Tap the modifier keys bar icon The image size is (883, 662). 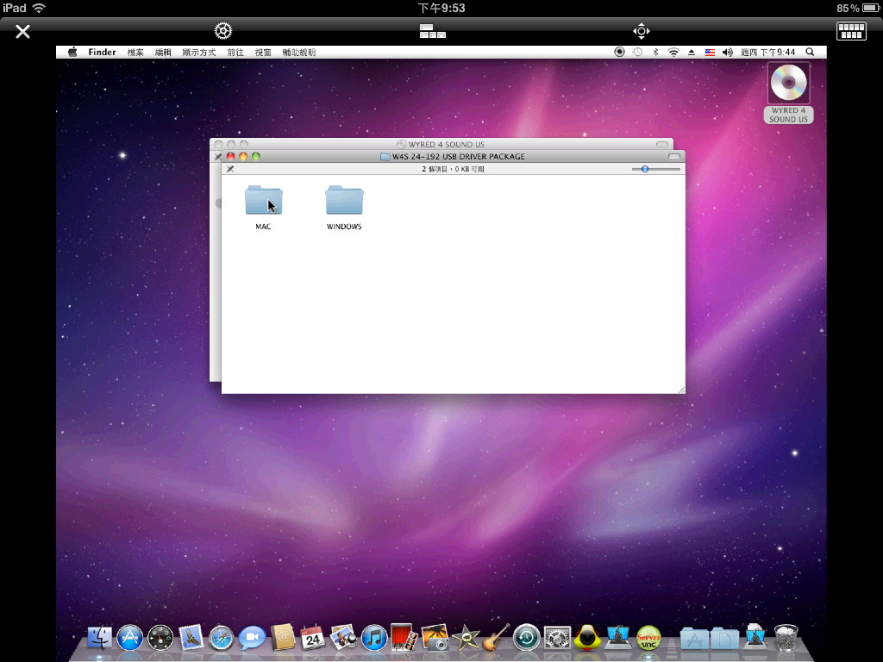click(x=433, y=31)
